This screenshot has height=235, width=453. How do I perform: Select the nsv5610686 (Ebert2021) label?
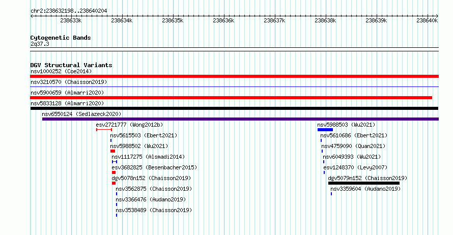354,135
